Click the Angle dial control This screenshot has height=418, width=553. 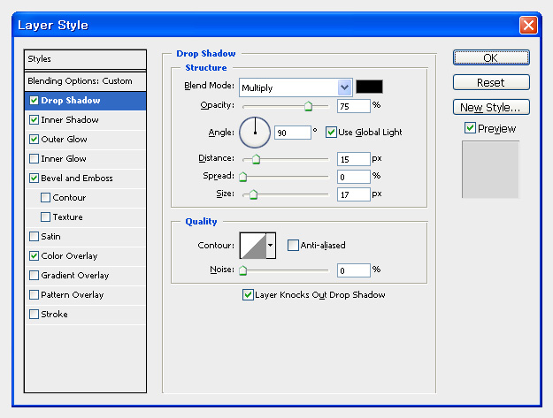(255, 133)
